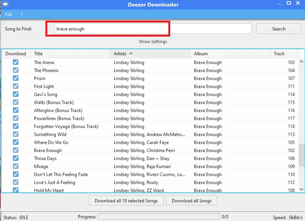Select the title 'Mirage'
Image resolution: width=305 pixels, height=221 pixels.
[41, 167]
